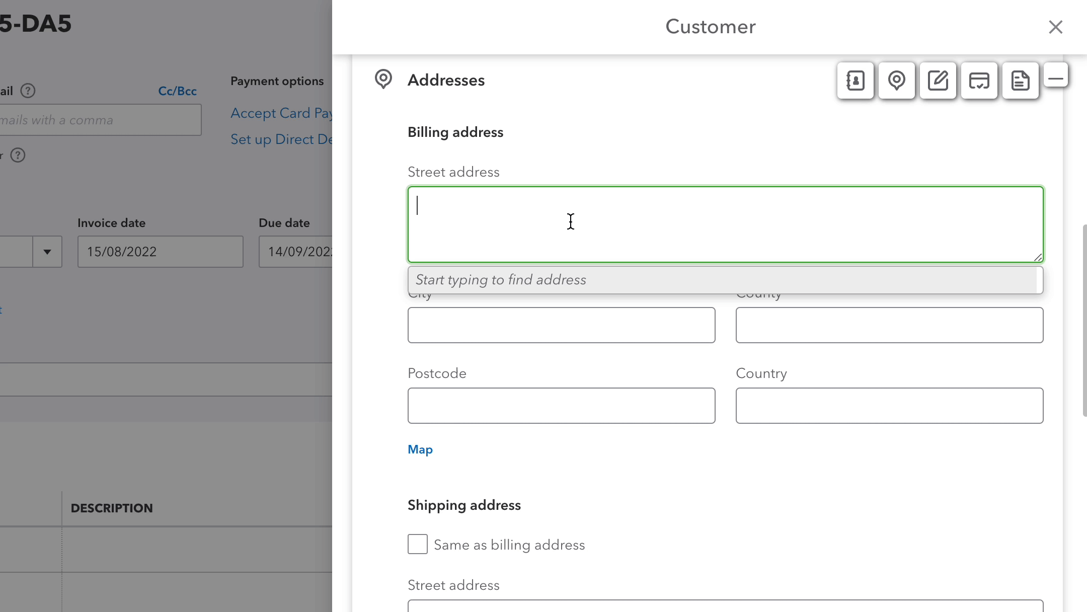Click Accept Card Payments link
The width and height of the screenshot is (1087, 612).
(282, 113)
